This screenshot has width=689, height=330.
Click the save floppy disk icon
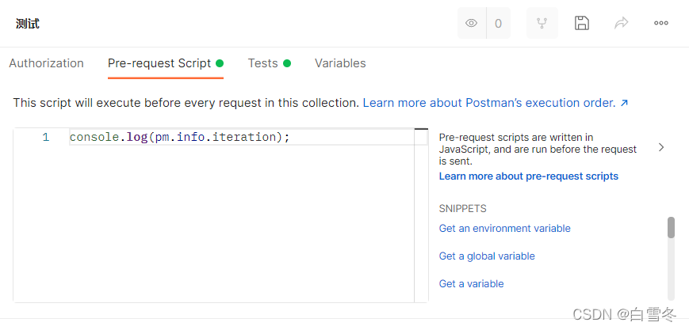tap(582, 24)
